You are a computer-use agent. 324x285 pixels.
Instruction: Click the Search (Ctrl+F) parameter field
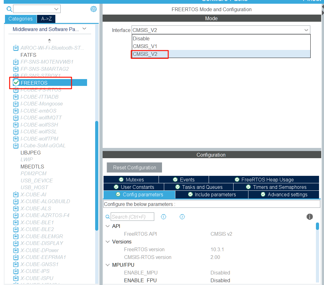(x=132, y=217)
